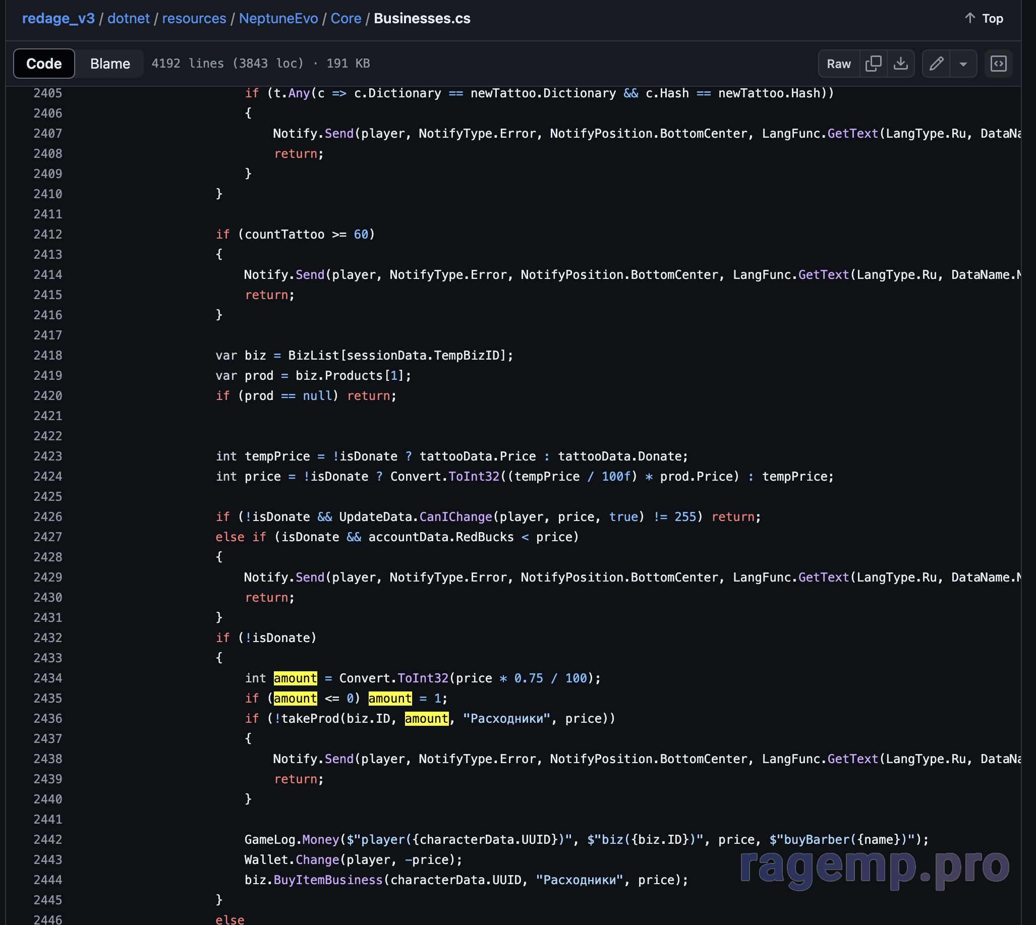Screen dimensions: 1036x925
Task: Open the Raw file view
Action: point(838,64)
